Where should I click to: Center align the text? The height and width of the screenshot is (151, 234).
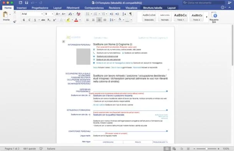pos(93,20)
